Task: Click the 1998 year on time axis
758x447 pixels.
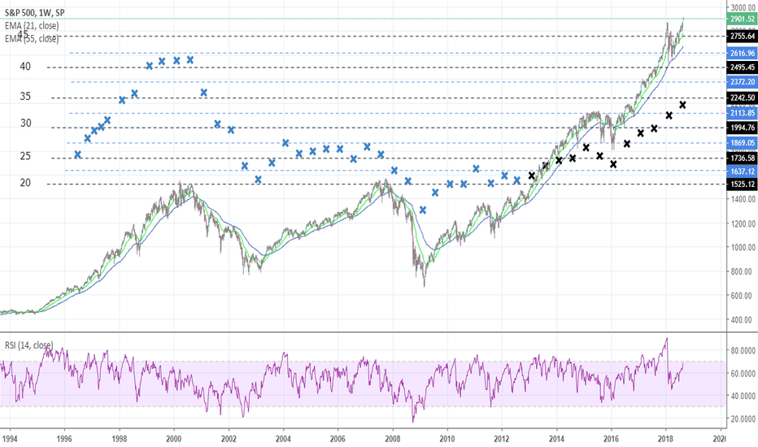Action: (x=120, y=439)
